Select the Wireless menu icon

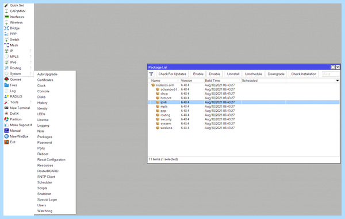pos(6,22)
